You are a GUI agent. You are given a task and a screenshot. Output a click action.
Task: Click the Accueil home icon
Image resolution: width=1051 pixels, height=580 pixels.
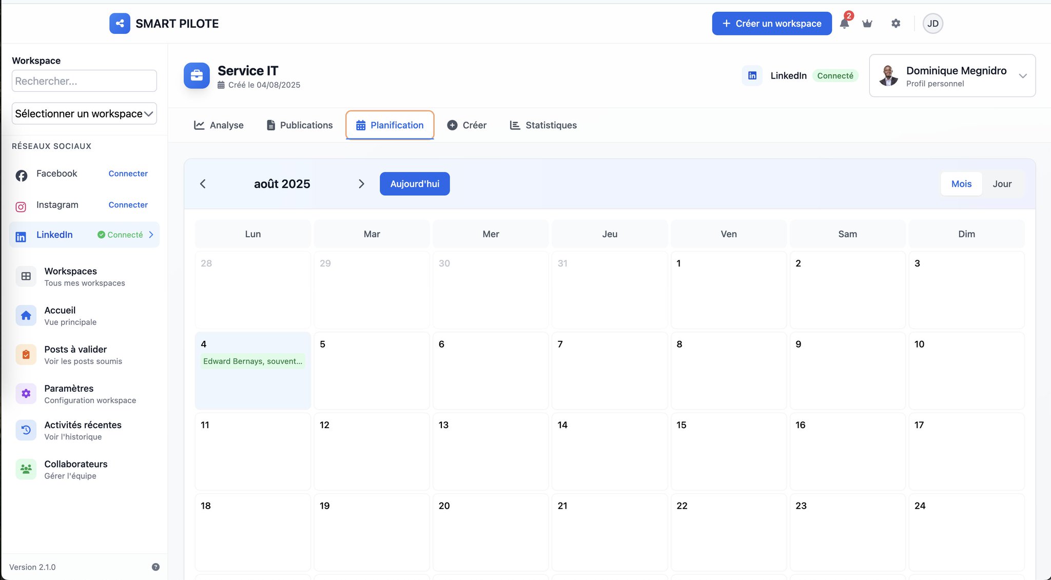[x=26, y=316]
